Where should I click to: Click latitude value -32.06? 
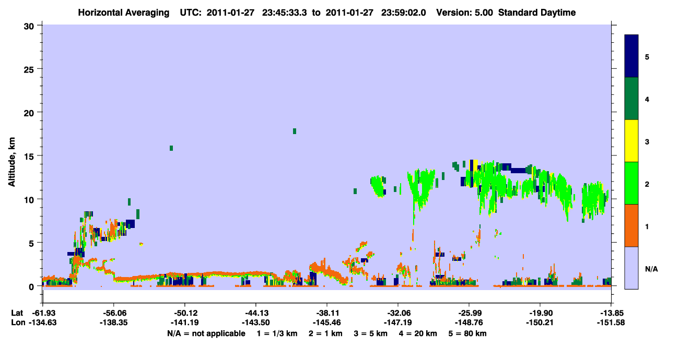[x=398, y=313]
